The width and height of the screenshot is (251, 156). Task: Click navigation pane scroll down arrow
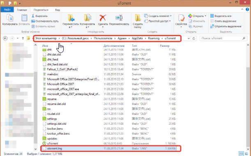click(x=36, y=149)
